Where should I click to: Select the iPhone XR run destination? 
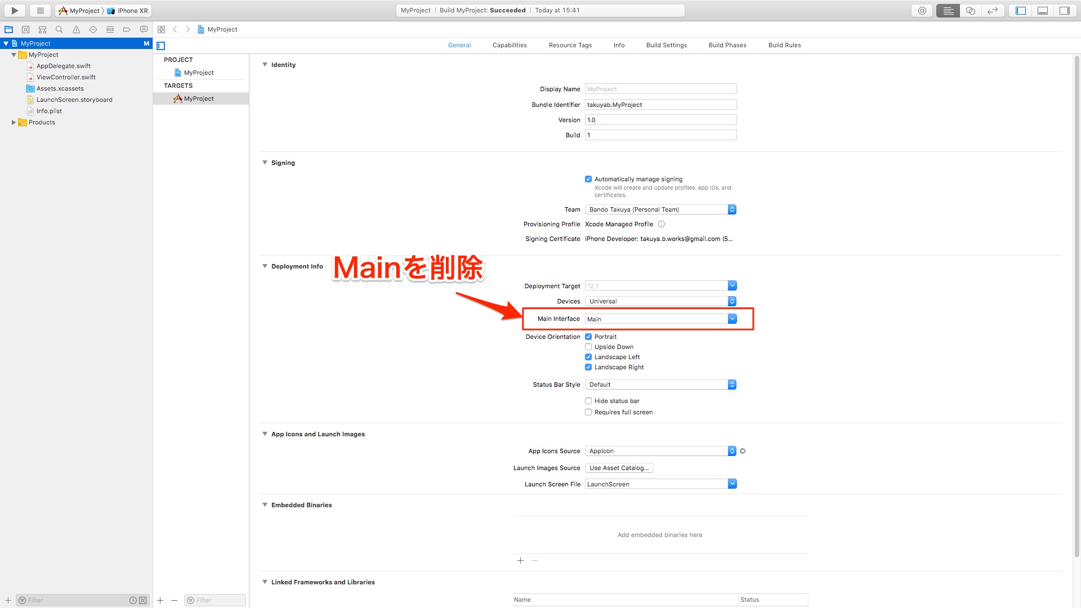pos(128,11)
